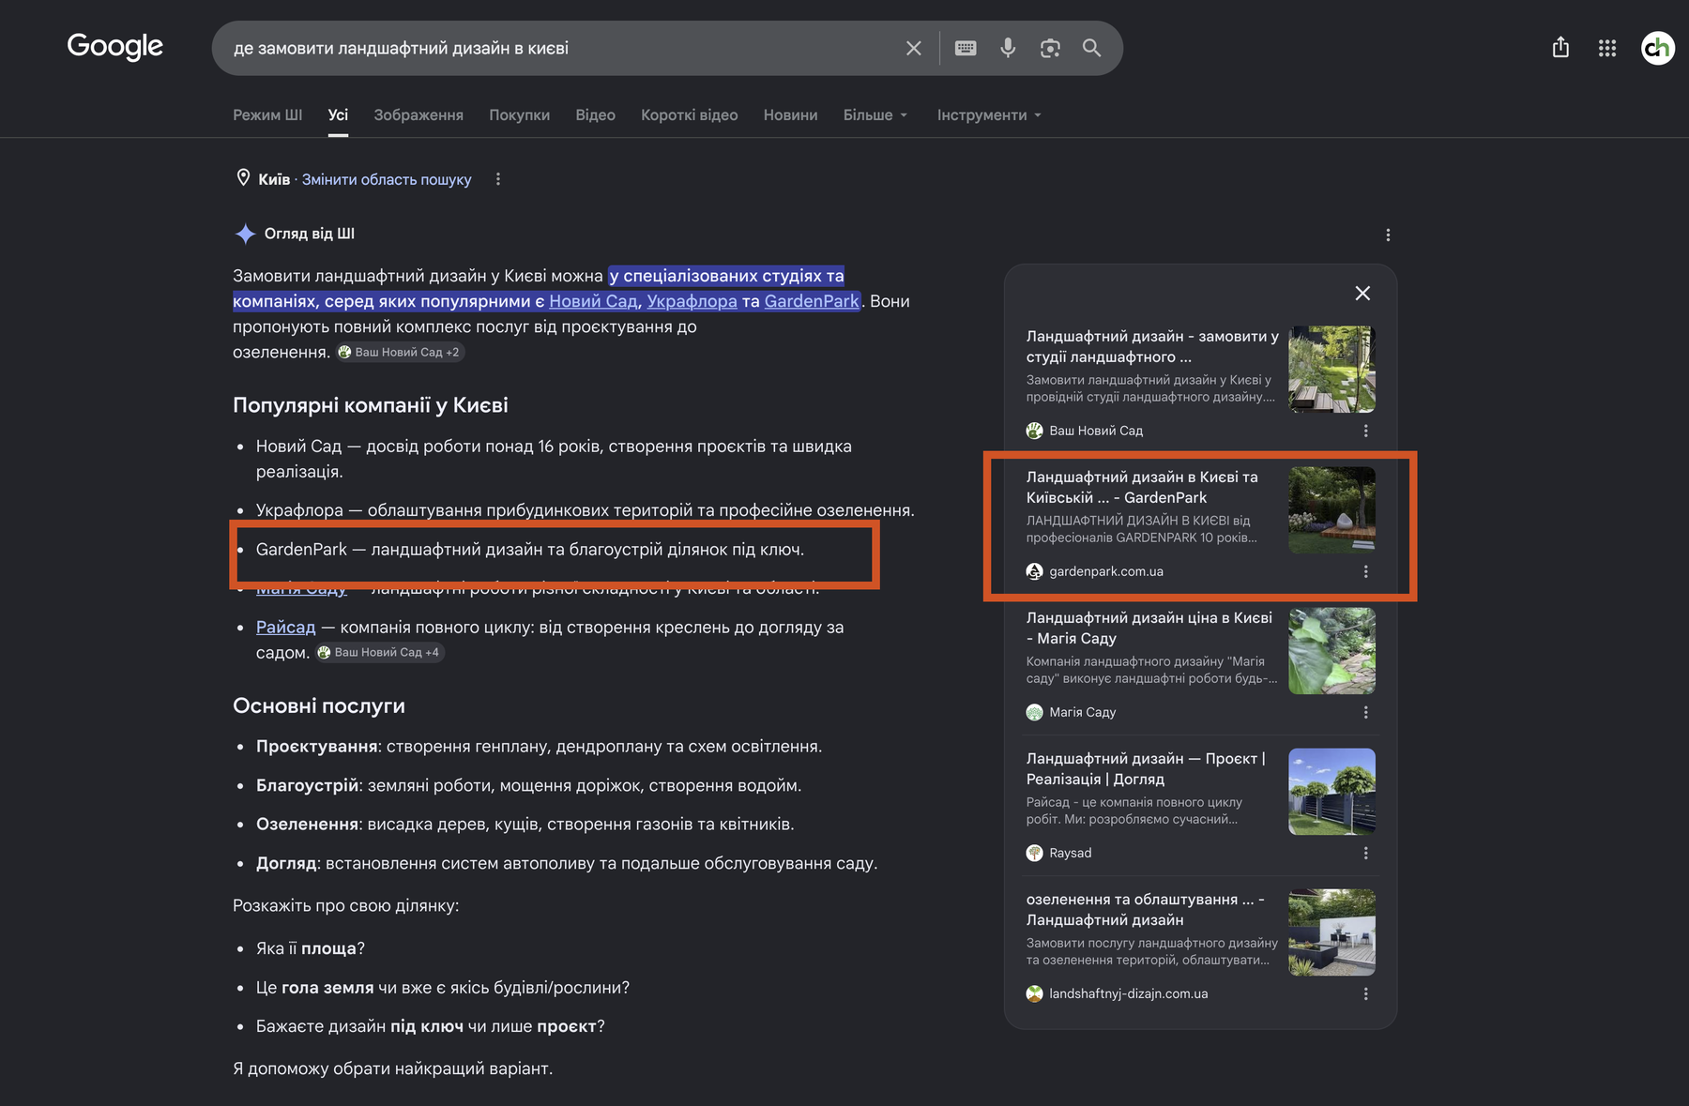
Task: Click the Ваш Новий Сад favicon in panel
Action: click(1034, 431)
